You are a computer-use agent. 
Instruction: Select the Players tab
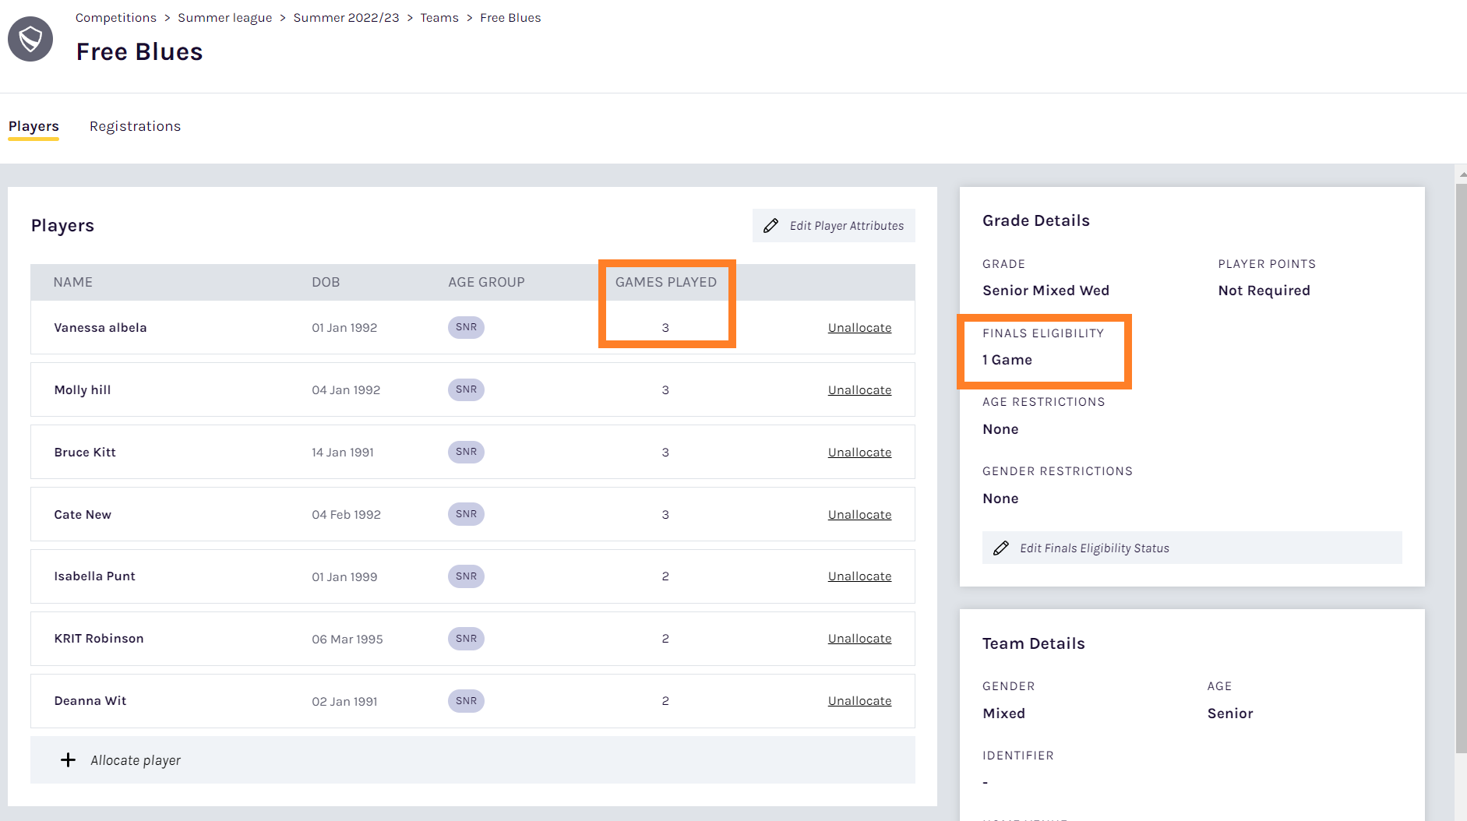point(34,126)
